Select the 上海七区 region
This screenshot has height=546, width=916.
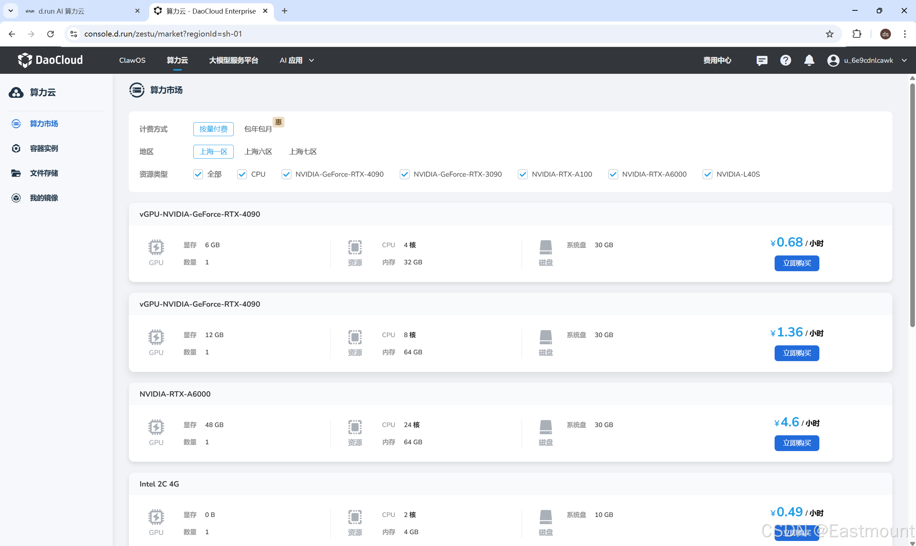(x=303, y=152)
